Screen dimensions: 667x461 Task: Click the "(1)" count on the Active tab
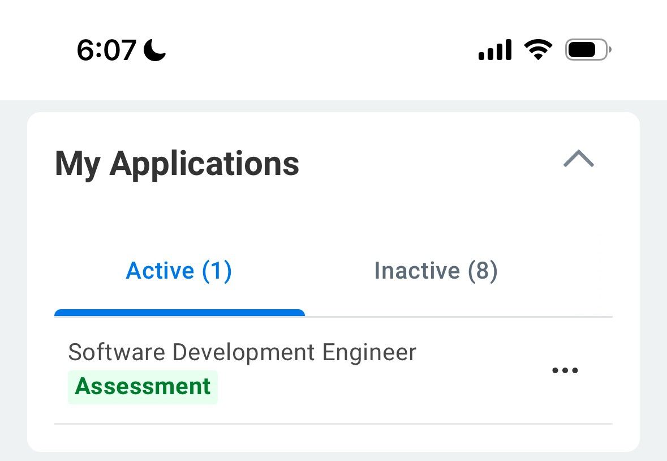tap(217, 271)
